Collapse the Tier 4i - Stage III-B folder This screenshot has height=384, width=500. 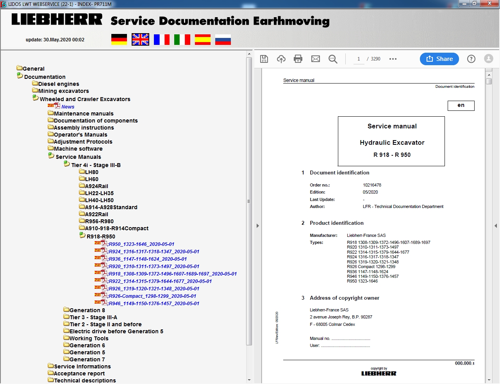tap(67, 164)
